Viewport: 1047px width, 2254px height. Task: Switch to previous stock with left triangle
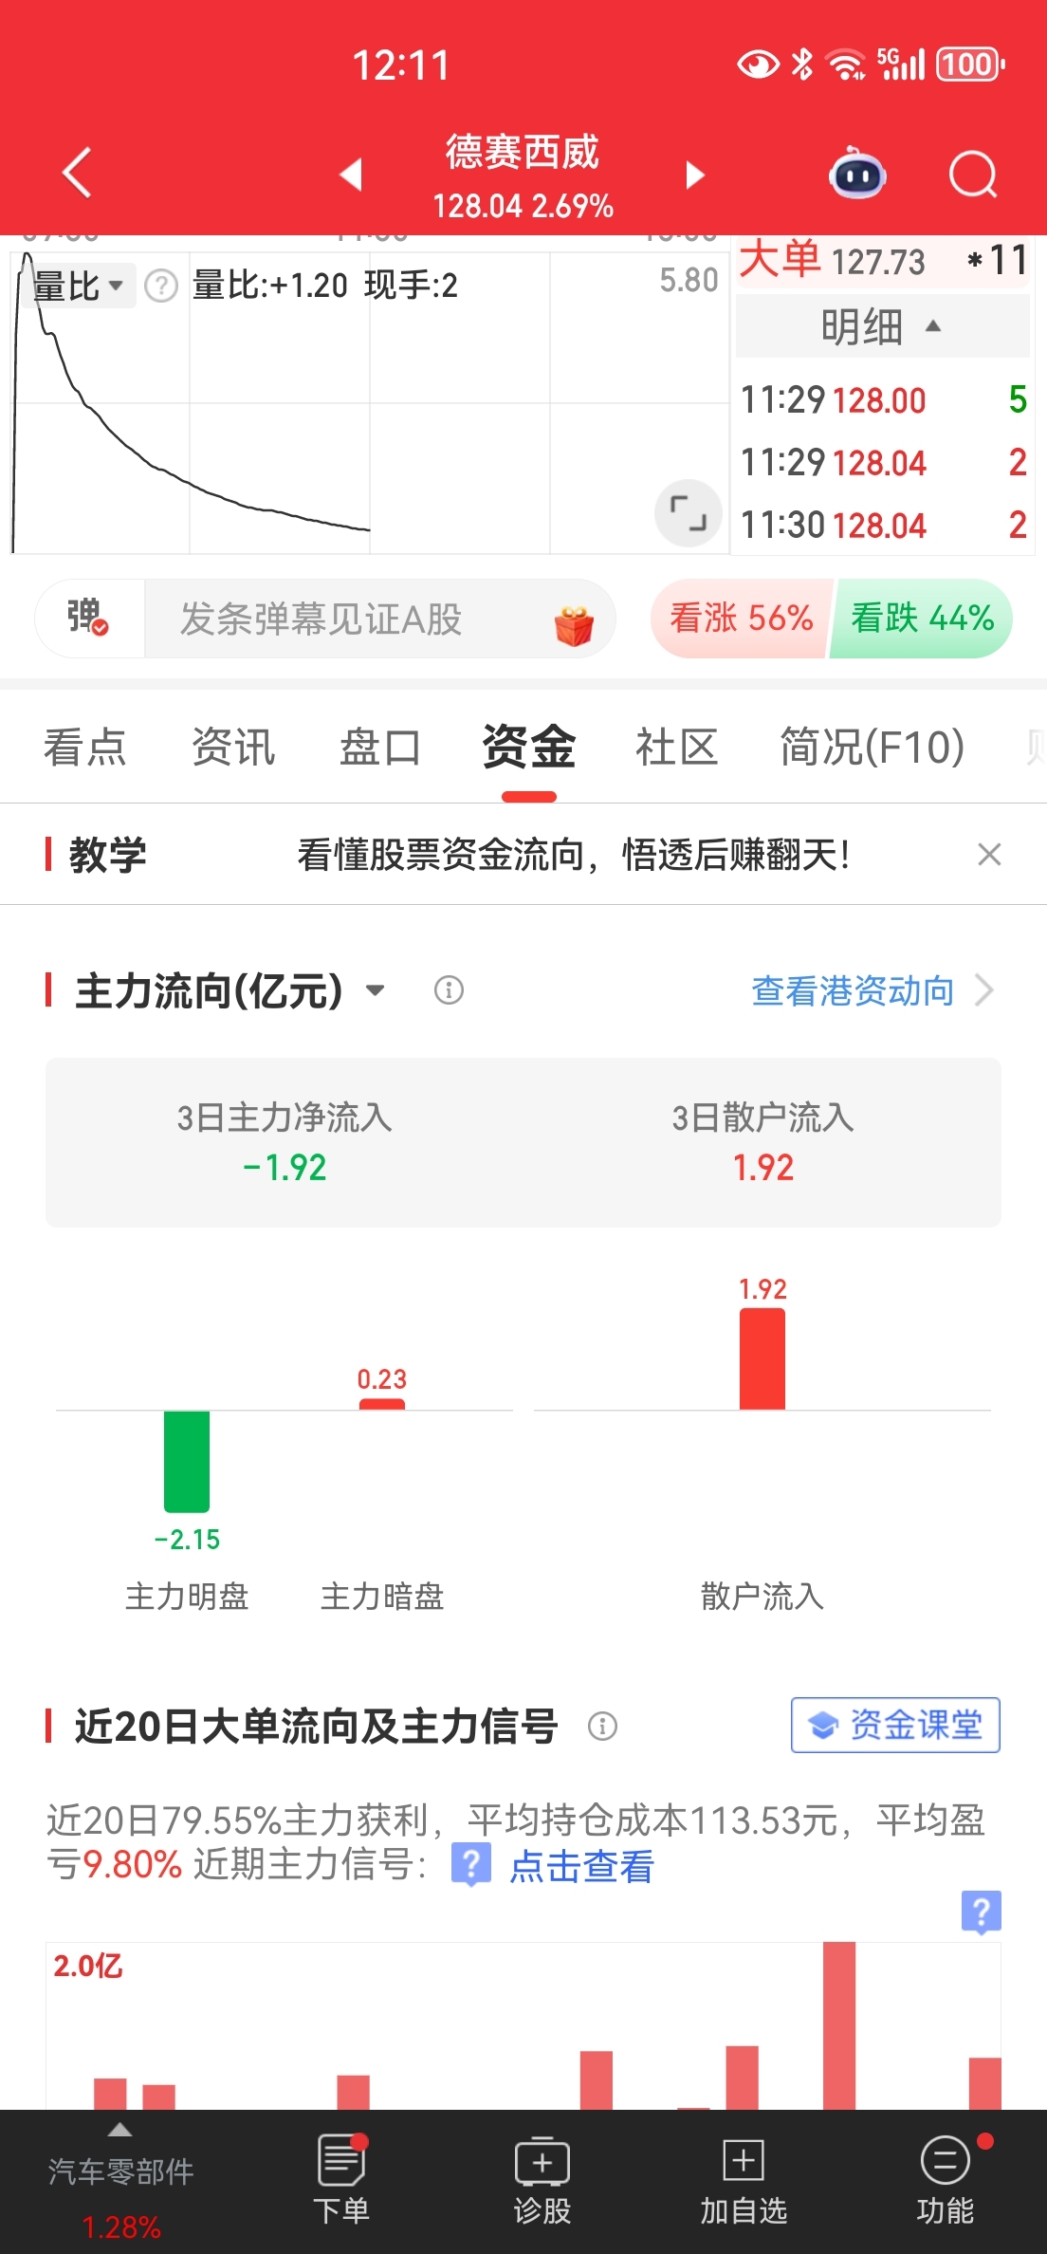click(x=352, y=175)
